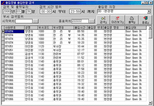The image size is (154, 106).
Task: Click the day field showing 28
Action: [x=28, y=11]
